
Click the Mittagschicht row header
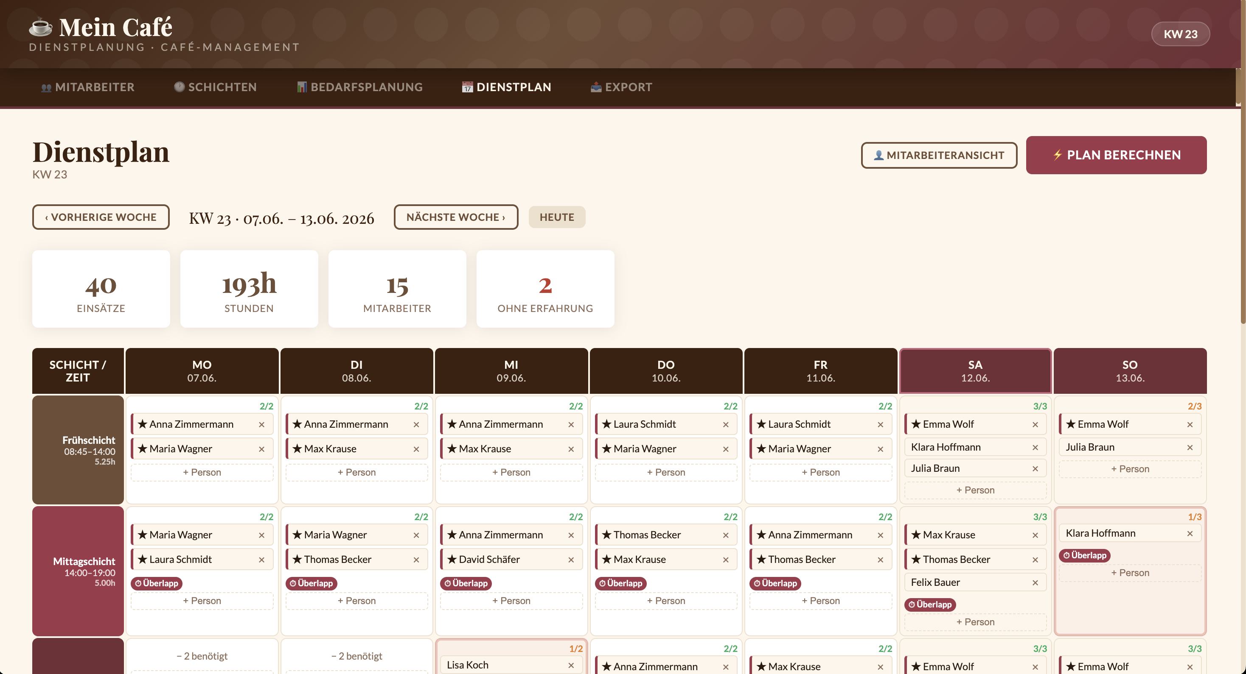pyautogui.click(x=78, y=571)
